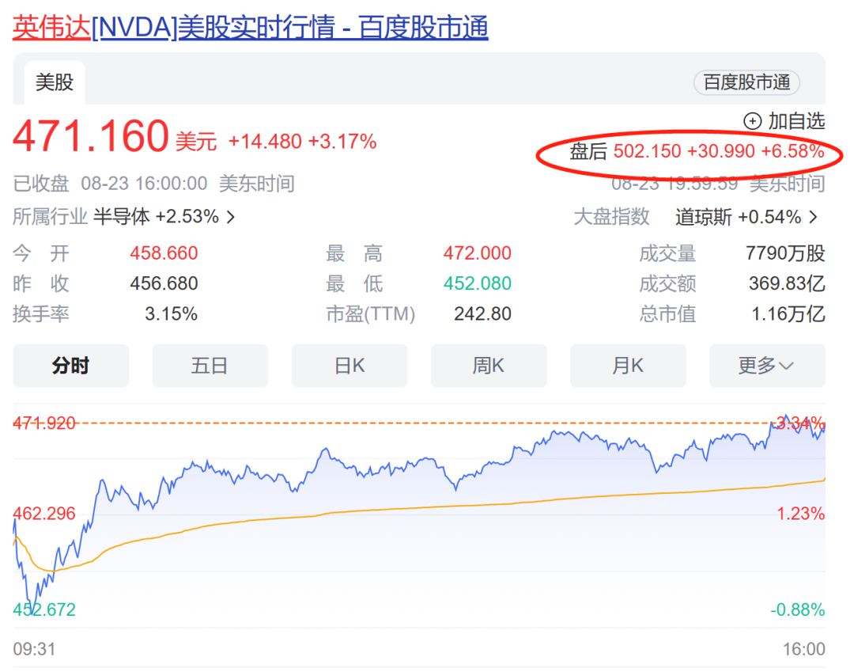854x672 pixels.
Task: Click the 市盈(TTM) label
Action: [370, 314]
